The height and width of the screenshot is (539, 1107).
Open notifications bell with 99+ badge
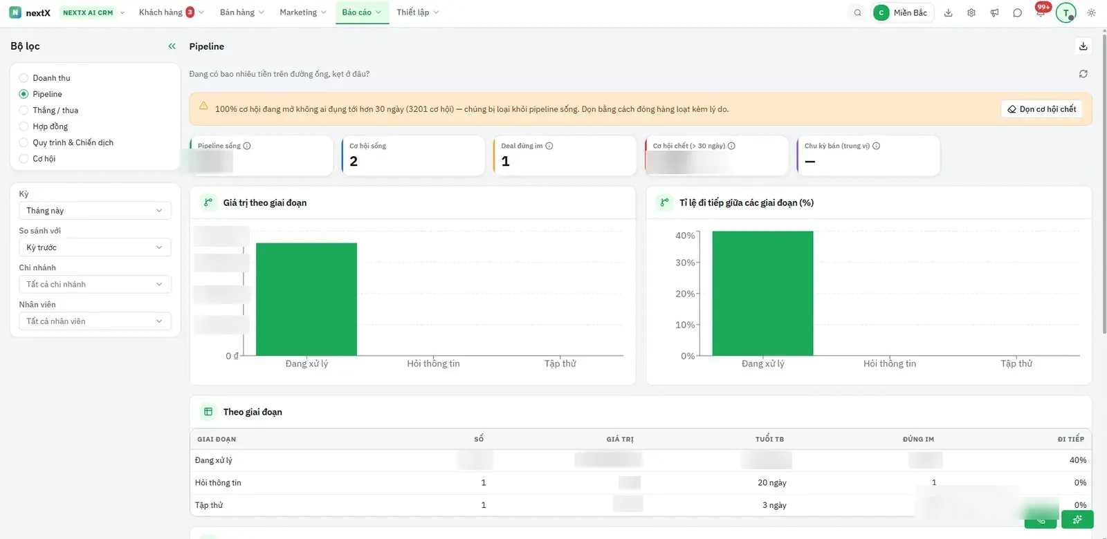(1041, 12)
